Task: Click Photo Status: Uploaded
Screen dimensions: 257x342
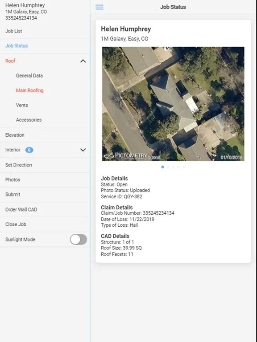Action: coord(125,191)
